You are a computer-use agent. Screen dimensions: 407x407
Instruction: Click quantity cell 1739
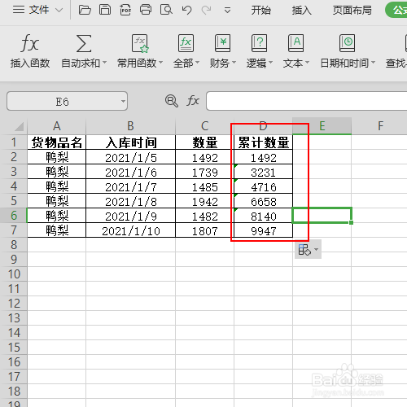coord(204,172)
